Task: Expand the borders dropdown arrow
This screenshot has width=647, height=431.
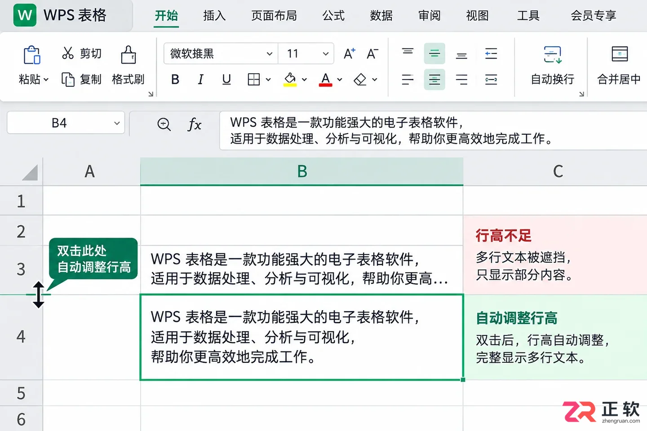Action: pyautogui.click(x=268, y=80)
